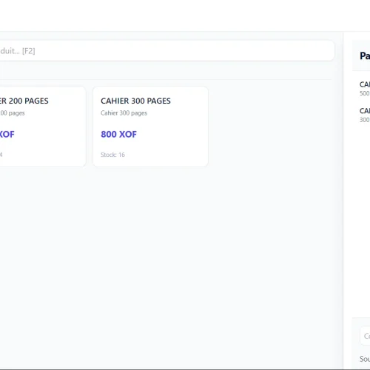Click the Stock: 16 label
The image size is (370, 370).
tap(112, 155)
